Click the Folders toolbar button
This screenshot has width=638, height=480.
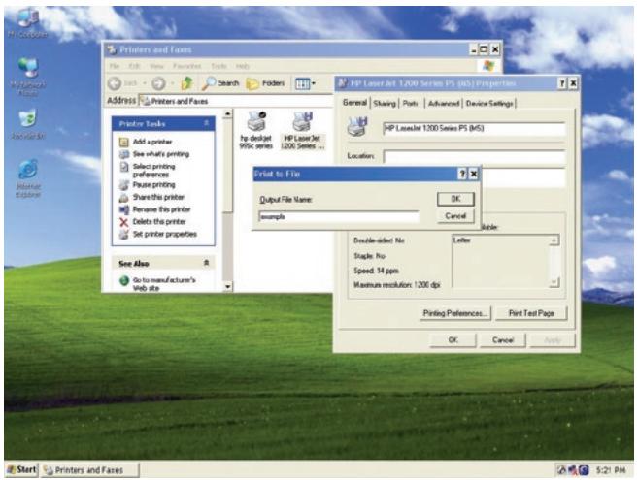(265, 83)
